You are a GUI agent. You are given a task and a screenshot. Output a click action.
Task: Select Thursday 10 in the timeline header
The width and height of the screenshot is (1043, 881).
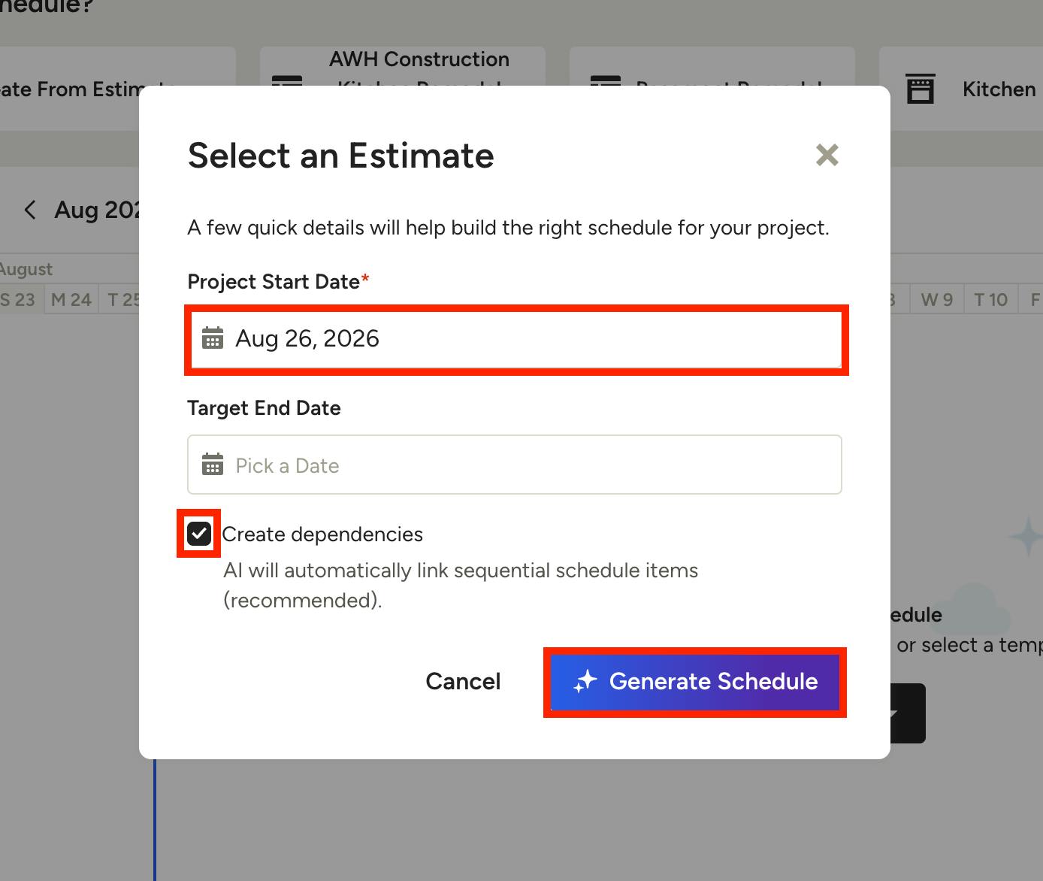(x=991, y=299)
